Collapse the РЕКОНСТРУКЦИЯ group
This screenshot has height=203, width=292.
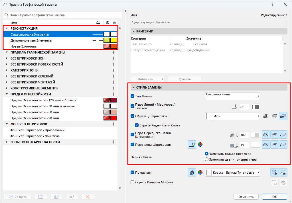click(x=7, y=28)
